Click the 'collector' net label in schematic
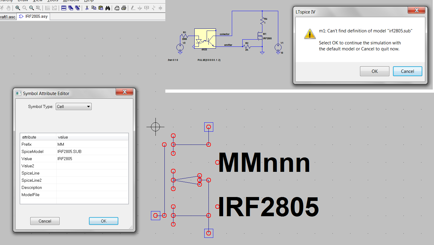Image resolution: width=434 pixels, height=245 pixels. click(x=225, y=34)
